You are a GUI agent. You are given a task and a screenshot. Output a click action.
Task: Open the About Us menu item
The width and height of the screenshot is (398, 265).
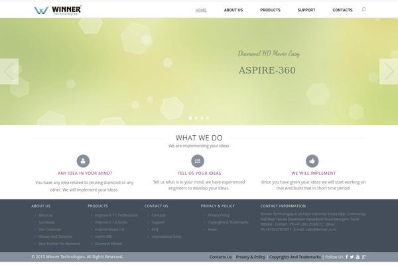point(233,10)
